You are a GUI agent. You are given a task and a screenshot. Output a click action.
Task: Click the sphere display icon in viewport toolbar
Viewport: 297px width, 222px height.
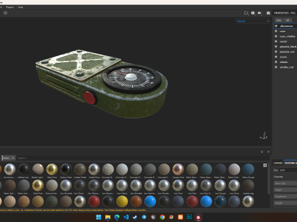coord(253,13)
